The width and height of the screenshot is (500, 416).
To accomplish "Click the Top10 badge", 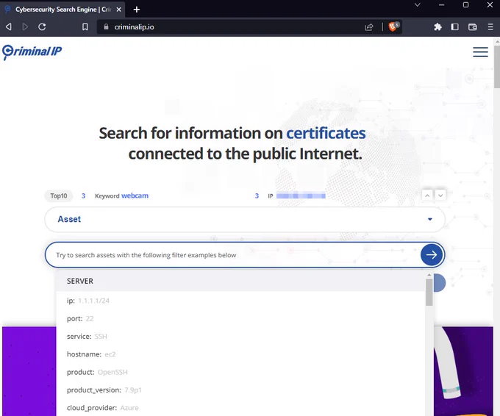I will tap(59, 196).
